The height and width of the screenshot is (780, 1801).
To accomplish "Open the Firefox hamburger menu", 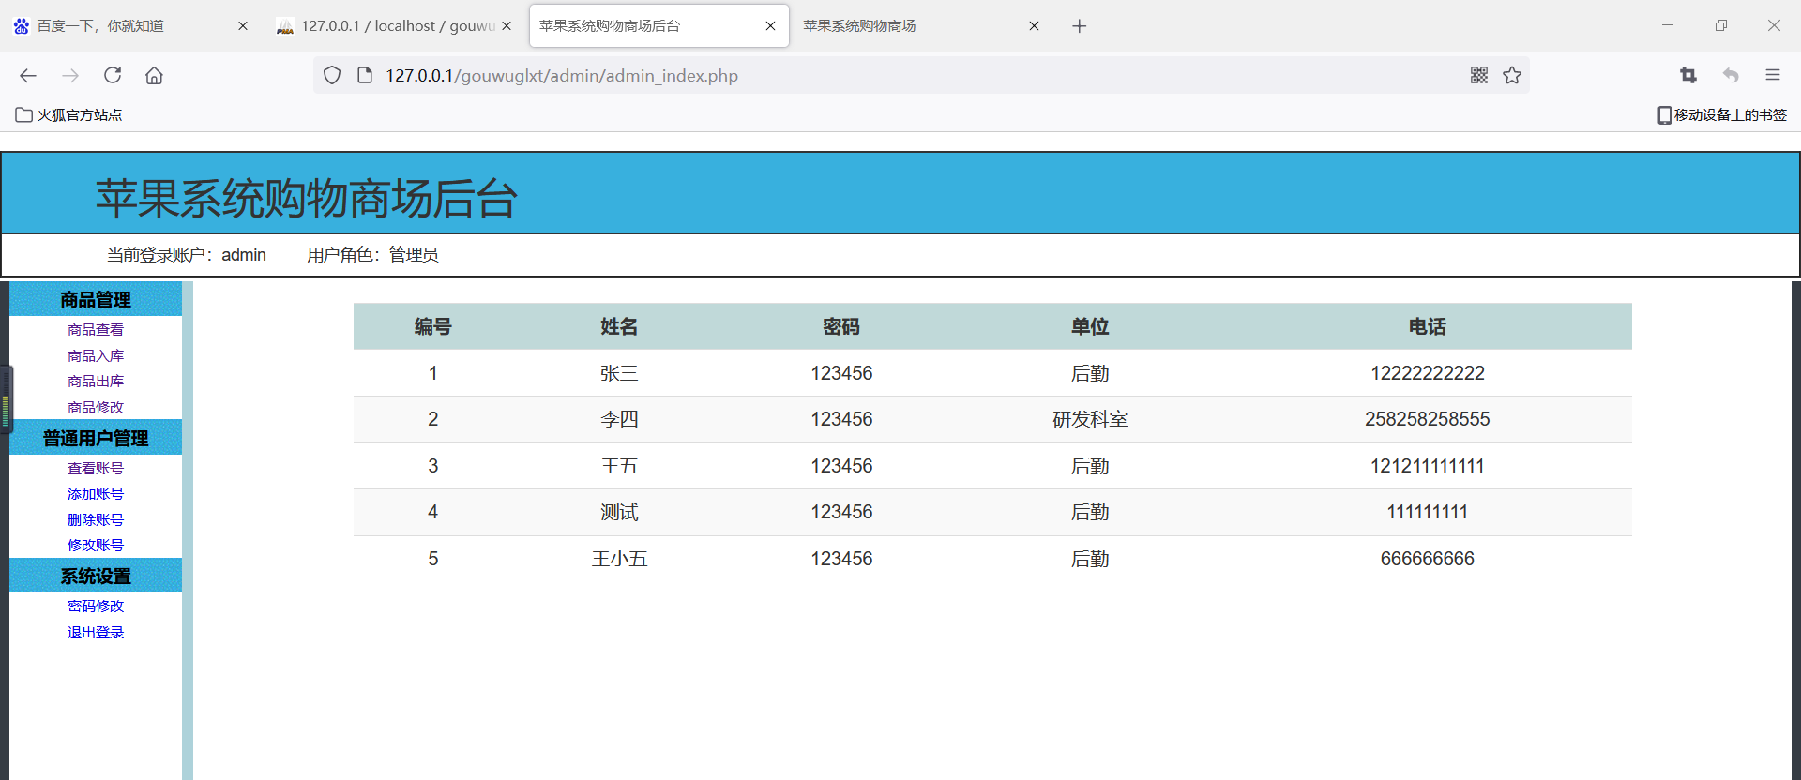I will [x=1773, y=75].
